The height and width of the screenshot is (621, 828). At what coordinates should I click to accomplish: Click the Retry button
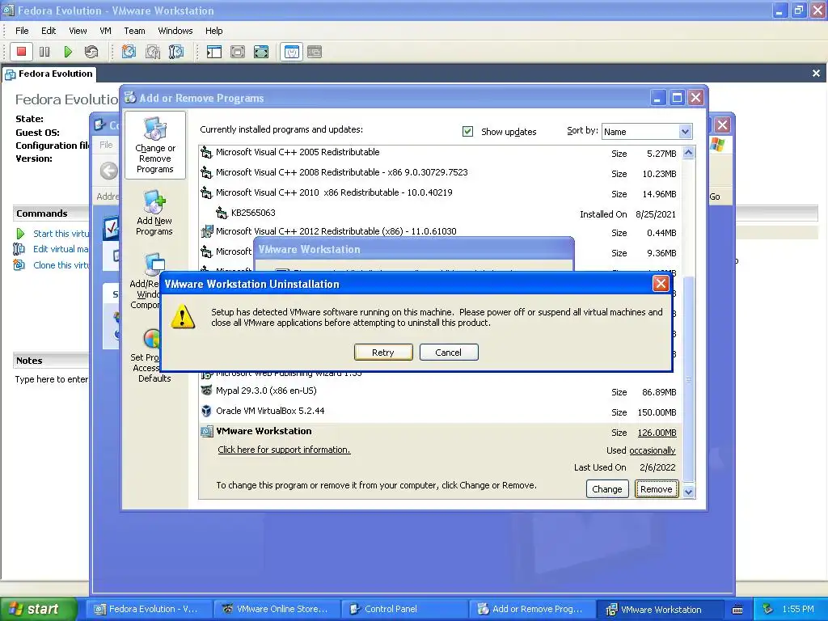coord(382,353)
